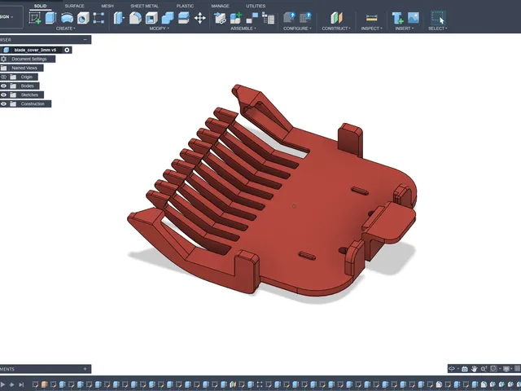The image size is (521, 391).
Task: Select the Offset Face tool
Action: [x=183, y=18]
